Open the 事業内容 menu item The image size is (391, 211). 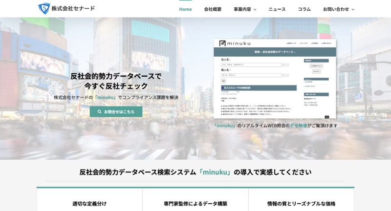(242, 9)
